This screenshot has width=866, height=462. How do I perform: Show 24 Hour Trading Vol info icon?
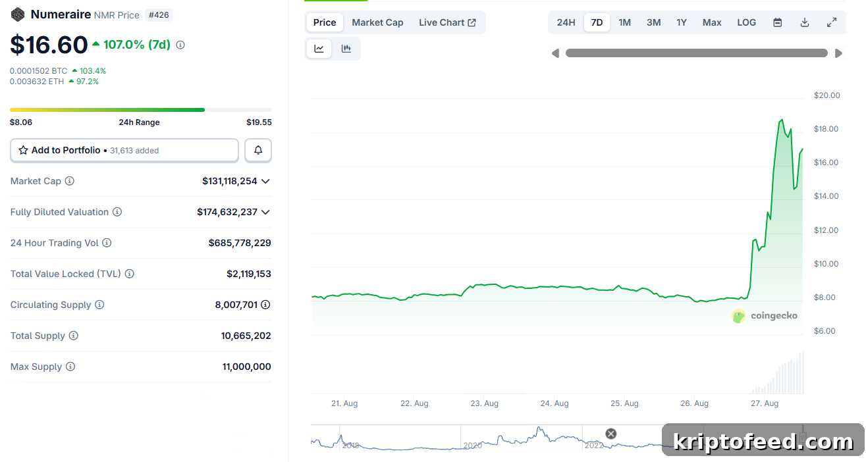click(107, 243)
